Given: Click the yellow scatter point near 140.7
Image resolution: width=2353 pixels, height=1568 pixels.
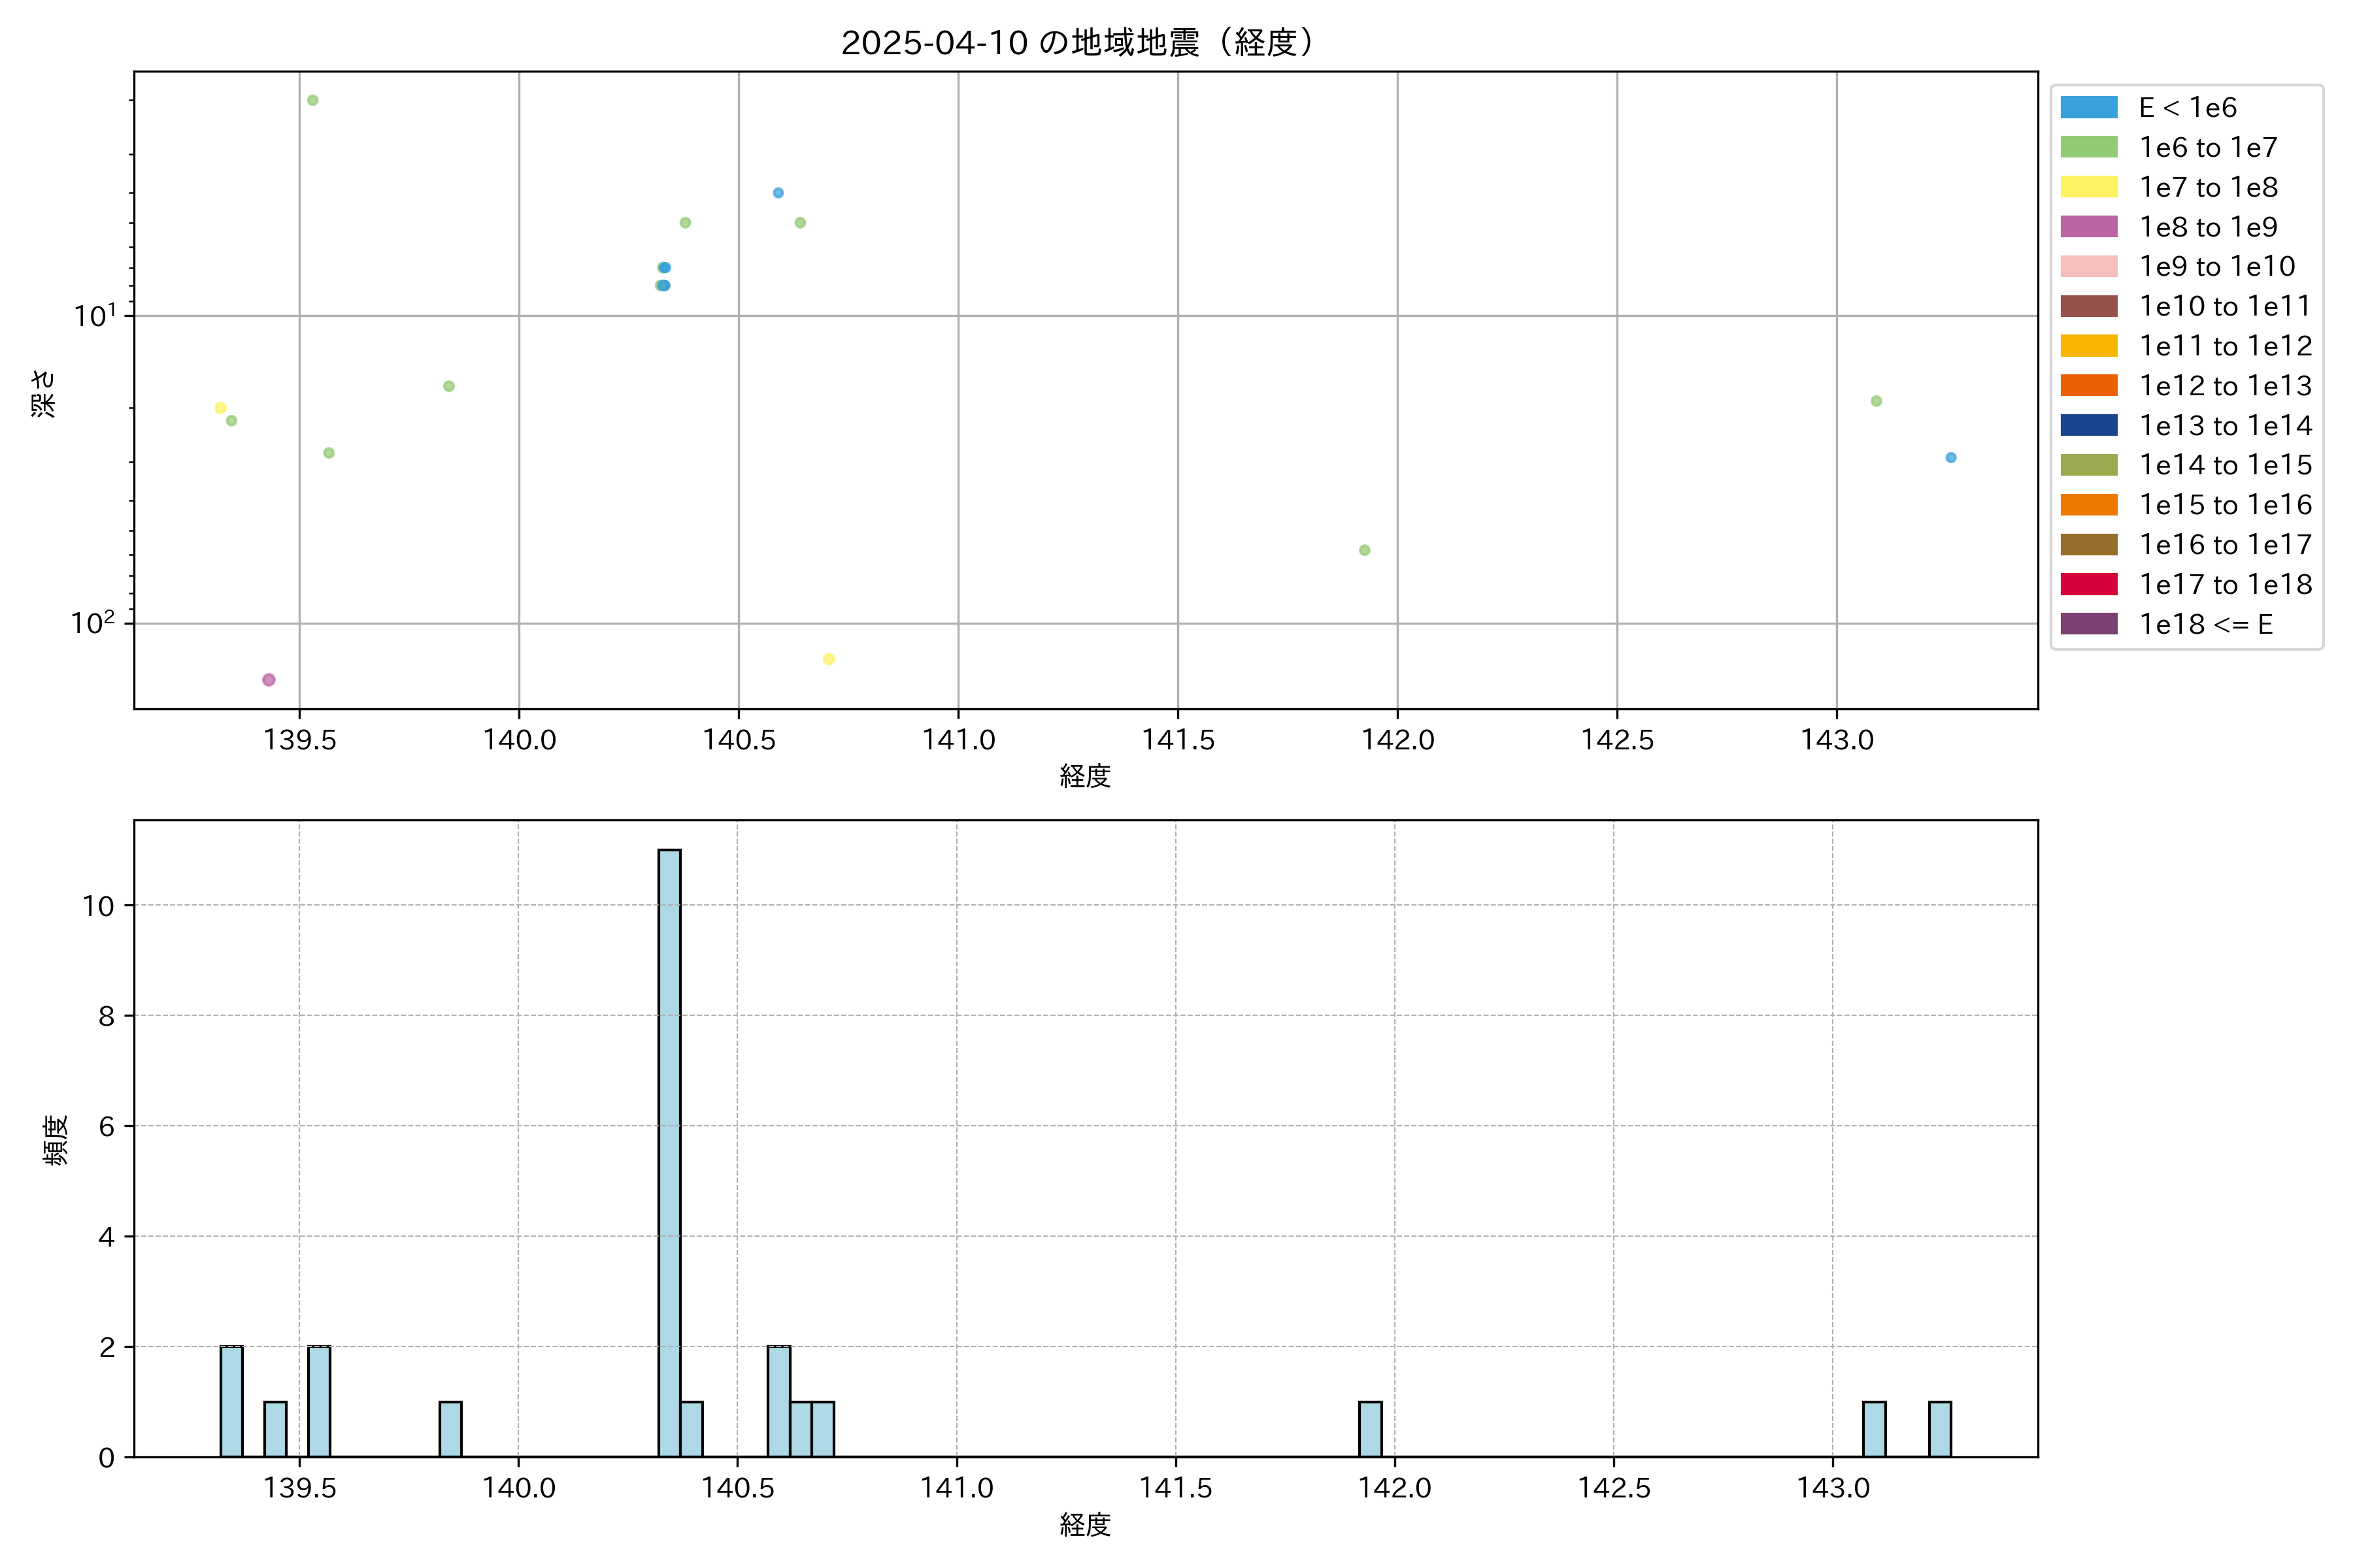Looking at the screenshot, I should click(828, 659).
